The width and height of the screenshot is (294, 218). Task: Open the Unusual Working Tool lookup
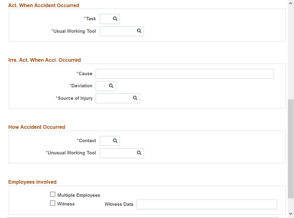pyautogui.click(x=139, y=153)
